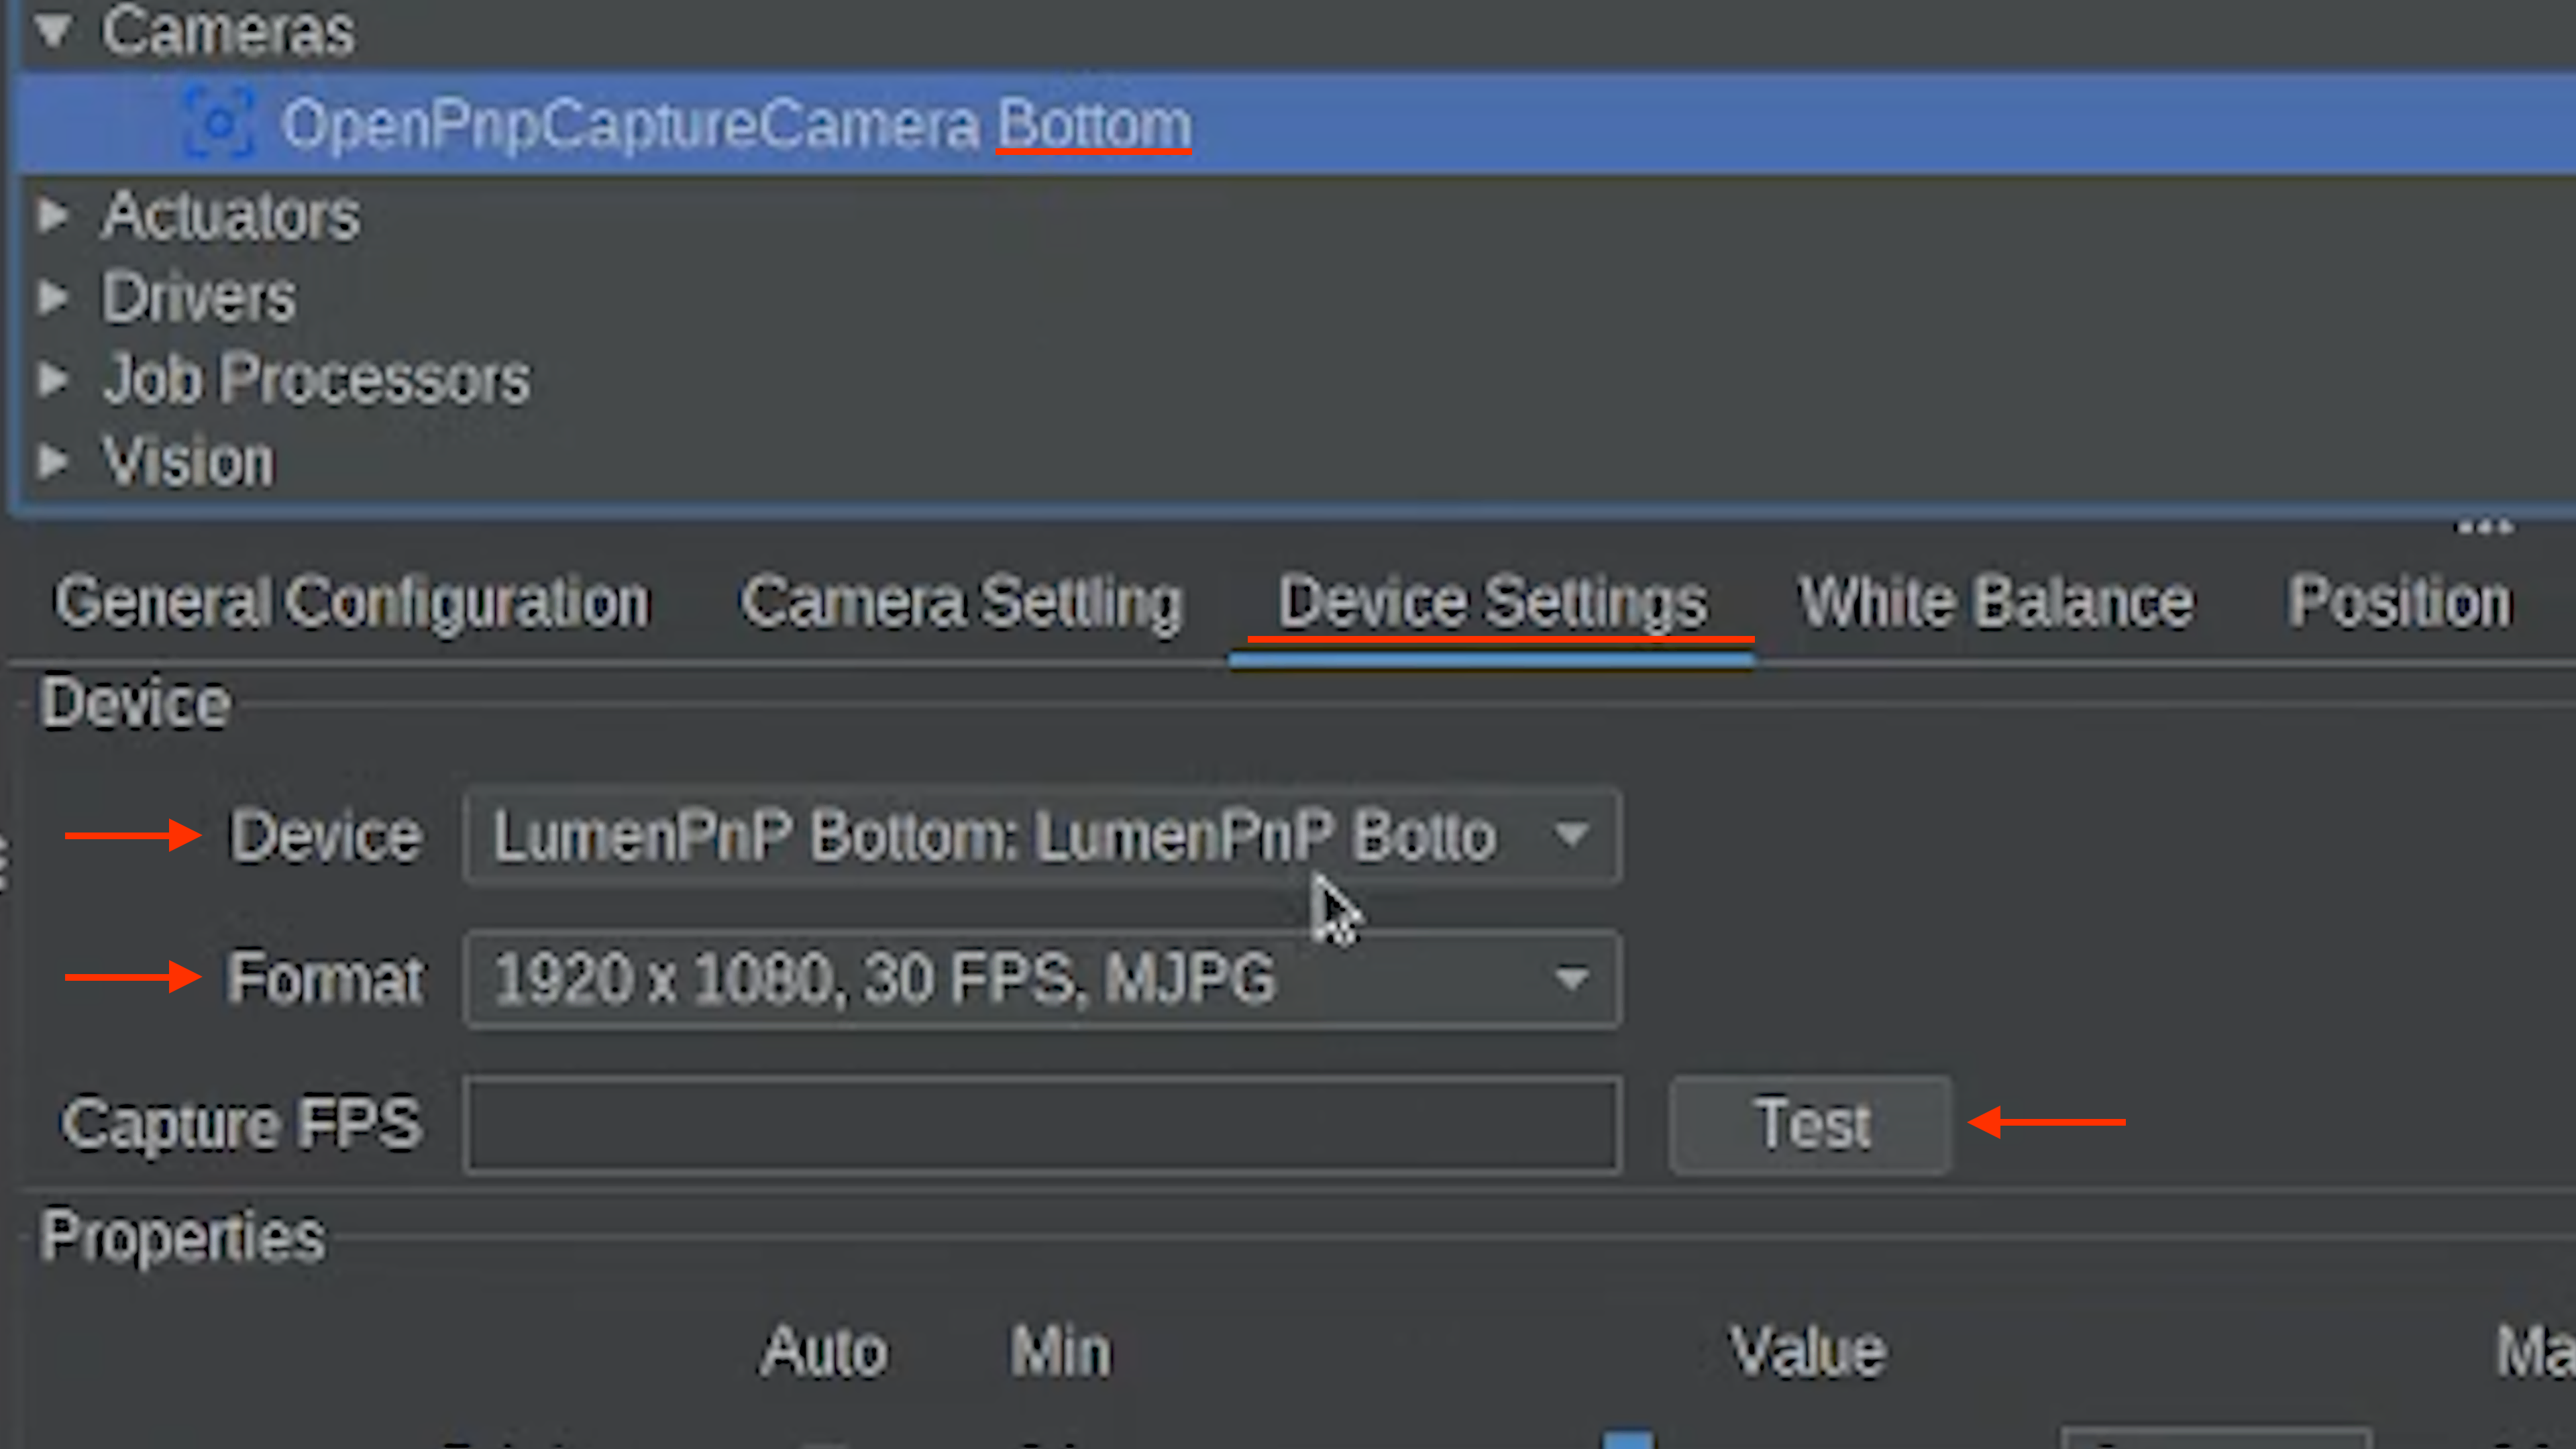The image size is (2576, 1449).
Task: Click the disclosure arrow beside Actuators
Action: pyautogui.click(x=53, y=215)
